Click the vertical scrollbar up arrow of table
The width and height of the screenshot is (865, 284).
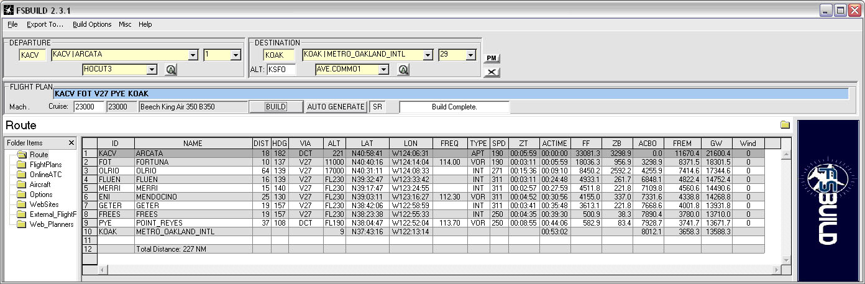point(787,154)
